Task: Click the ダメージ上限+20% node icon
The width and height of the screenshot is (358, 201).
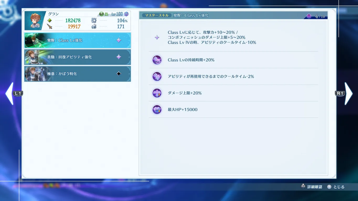Action: coord(157,93)
